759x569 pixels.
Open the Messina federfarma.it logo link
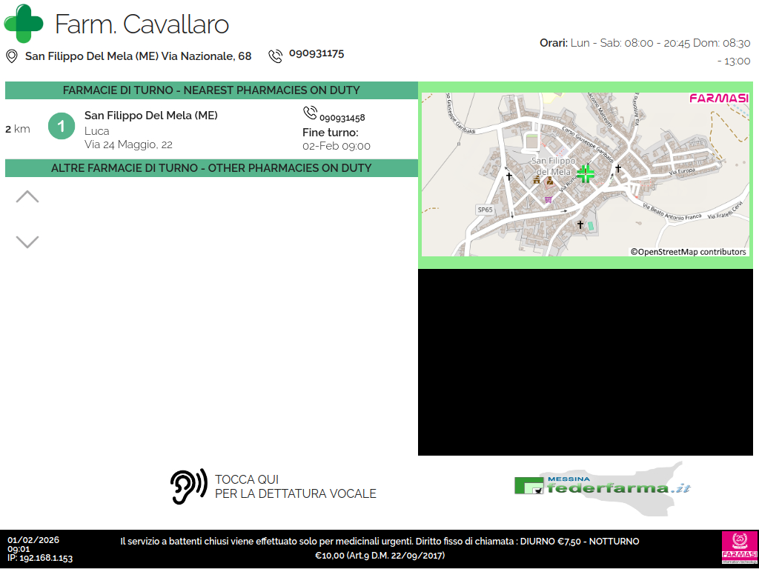[x=602, y=486]
